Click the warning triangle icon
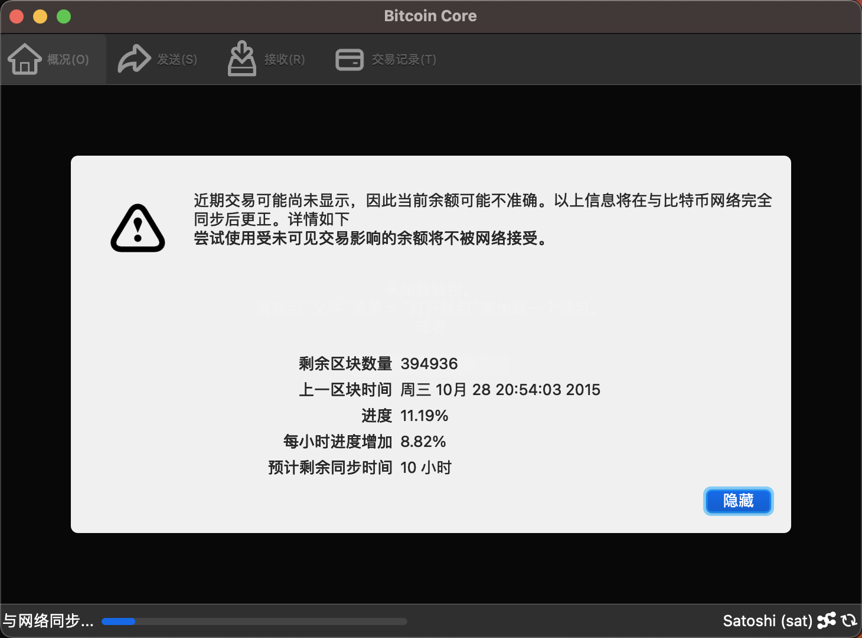The height and width of the screenshot is (638, 862). (138, 229)
